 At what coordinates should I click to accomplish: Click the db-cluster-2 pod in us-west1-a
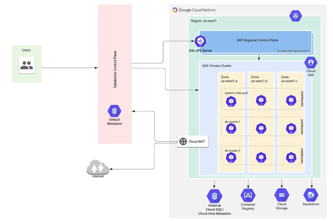[x=231, y=157]
